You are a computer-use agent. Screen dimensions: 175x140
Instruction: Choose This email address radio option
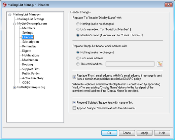point(78,64)
